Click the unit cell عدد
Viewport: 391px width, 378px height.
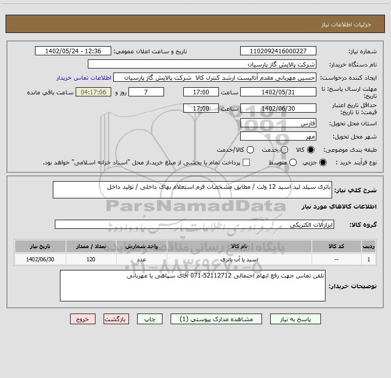141,260
